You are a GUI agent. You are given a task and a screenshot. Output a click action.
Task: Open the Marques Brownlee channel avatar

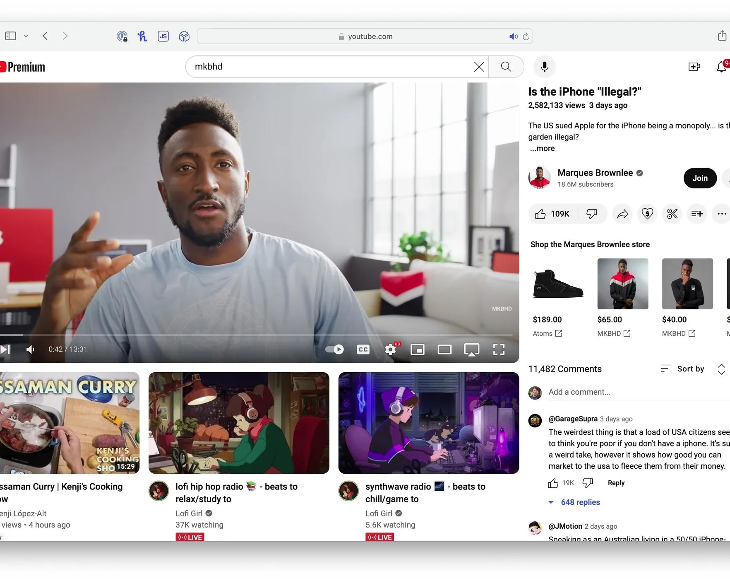pyautogui.click(x=539, y=178)
